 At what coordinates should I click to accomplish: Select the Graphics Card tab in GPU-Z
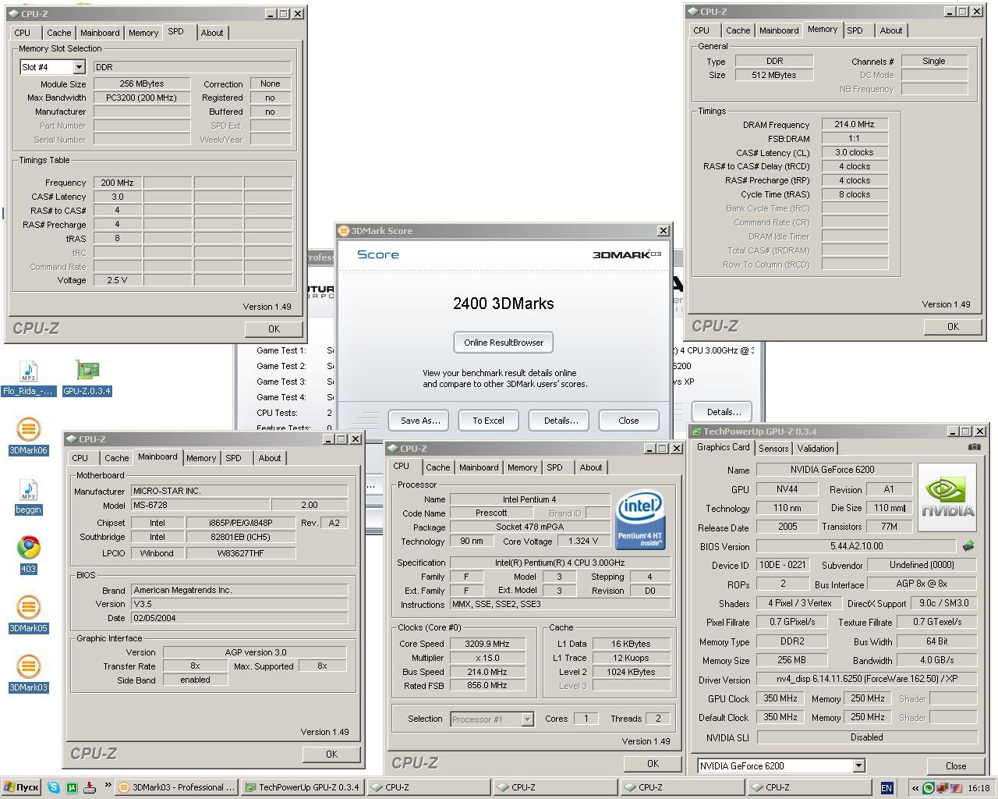point(723,447)
